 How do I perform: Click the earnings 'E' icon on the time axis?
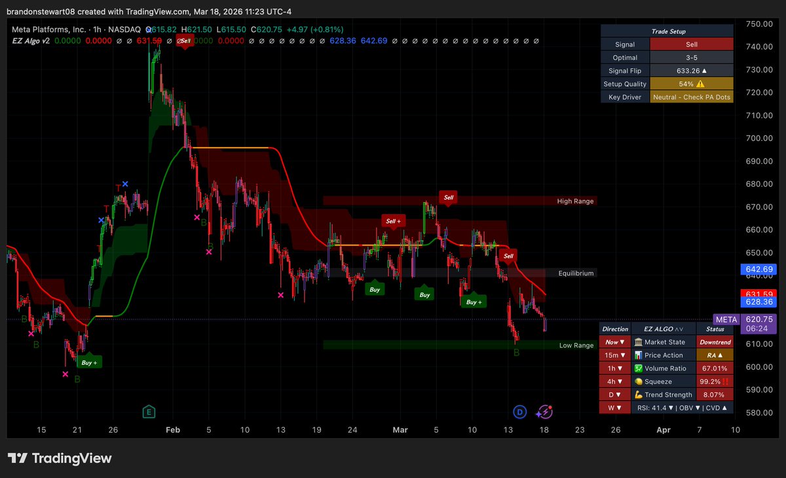(149, 412)
